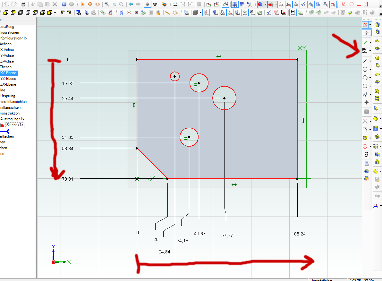
Task: Open the physical properties scales icon
Action: tap(175, 13)
